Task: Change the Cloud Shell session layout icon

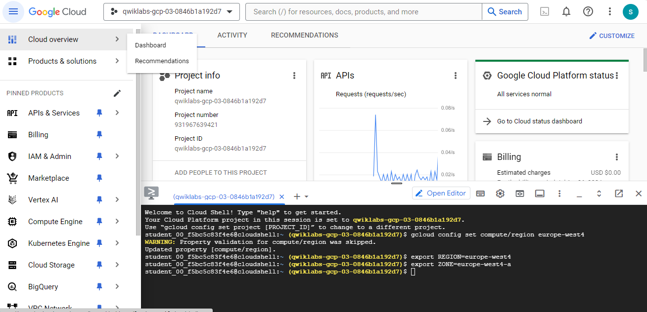Action: [540, 194]
